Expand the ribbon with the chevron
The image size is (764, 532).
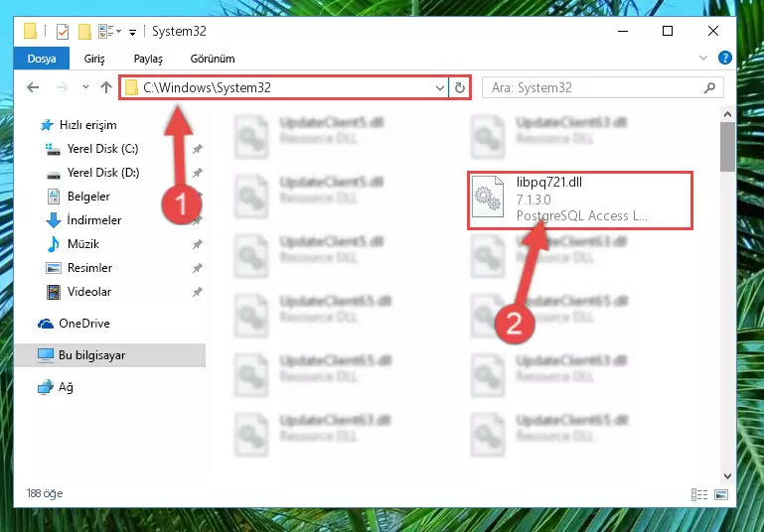(x=703, y=58)
